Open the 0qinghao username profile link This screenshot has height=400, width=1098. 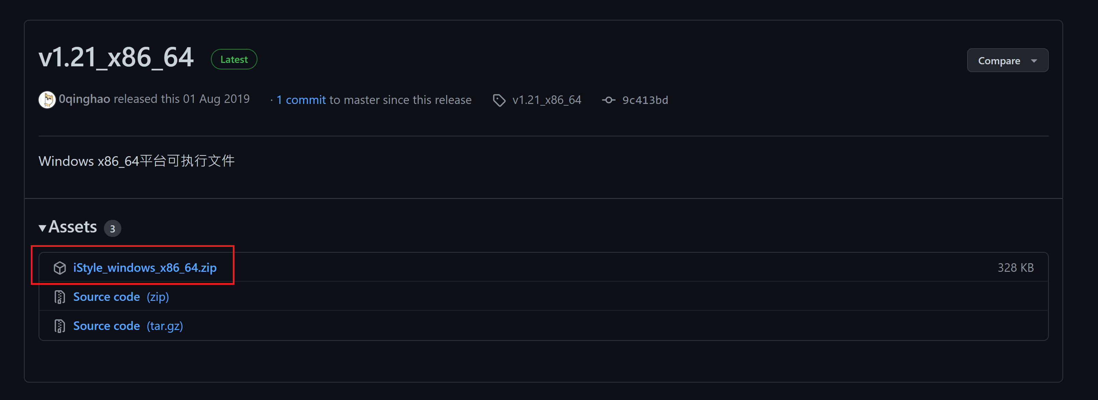pyautogui.click(x=84, y=99)
